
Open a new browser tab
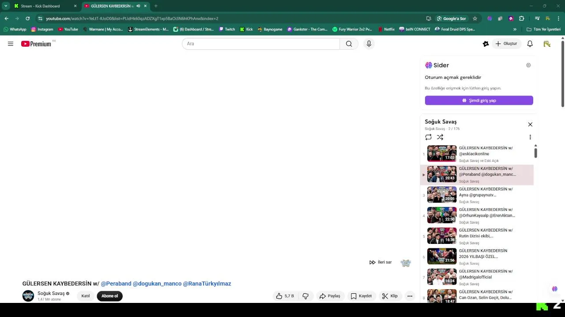156,6
